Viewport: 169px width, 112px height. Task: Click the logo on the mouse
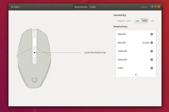point(34,80)
